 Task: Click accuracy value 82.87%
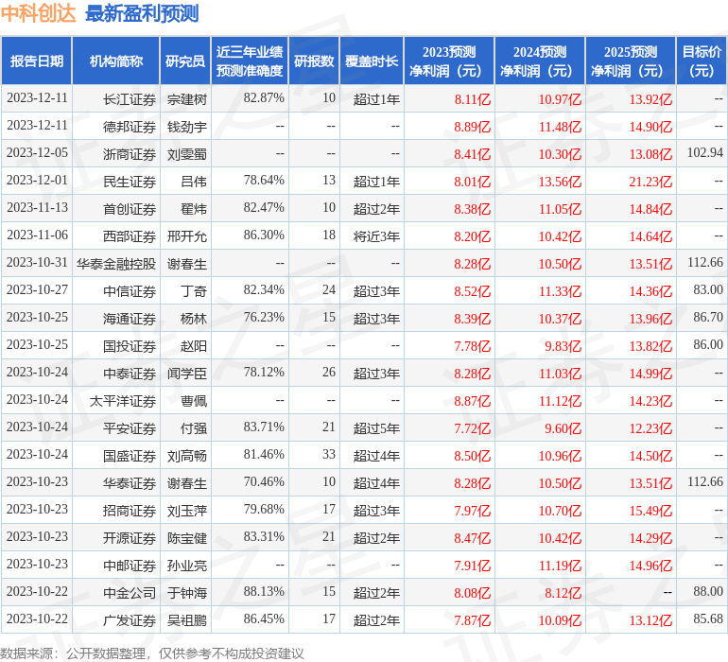point(264,97)
